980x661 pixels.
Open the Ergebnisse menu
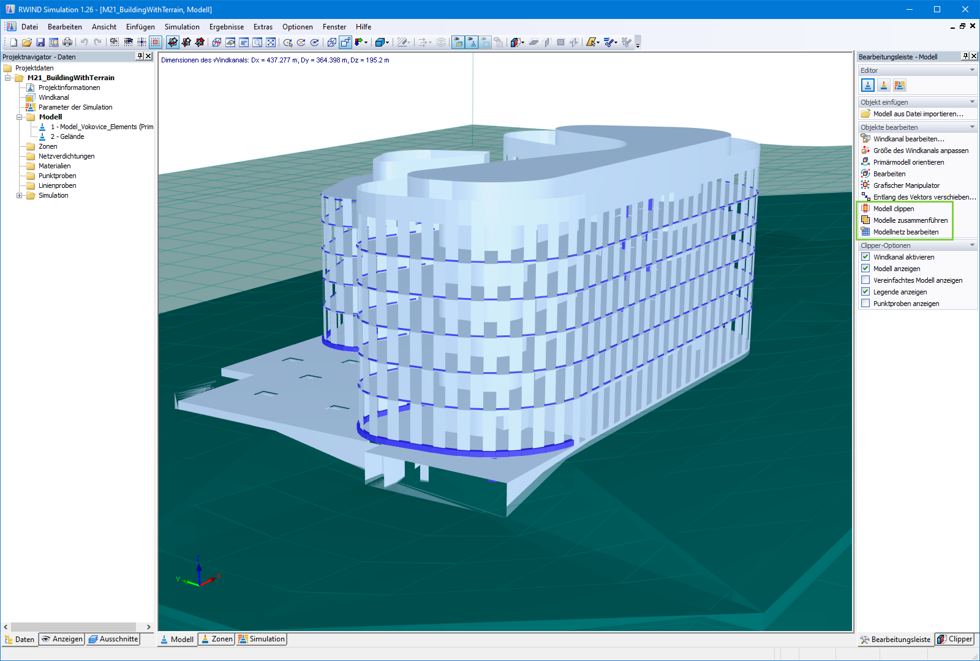(226, 26)
